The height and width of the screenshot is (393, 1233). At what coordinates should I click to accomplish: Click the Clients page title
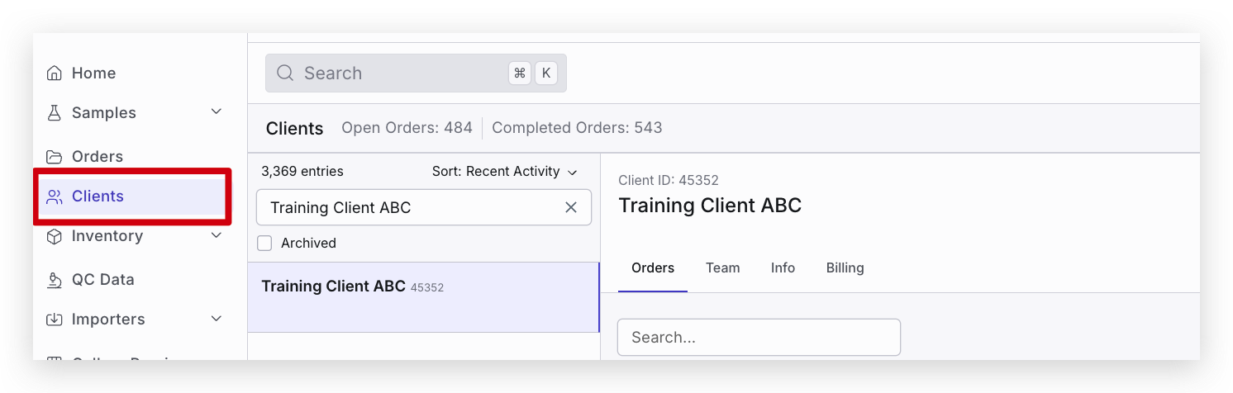[x=294, y=129]
